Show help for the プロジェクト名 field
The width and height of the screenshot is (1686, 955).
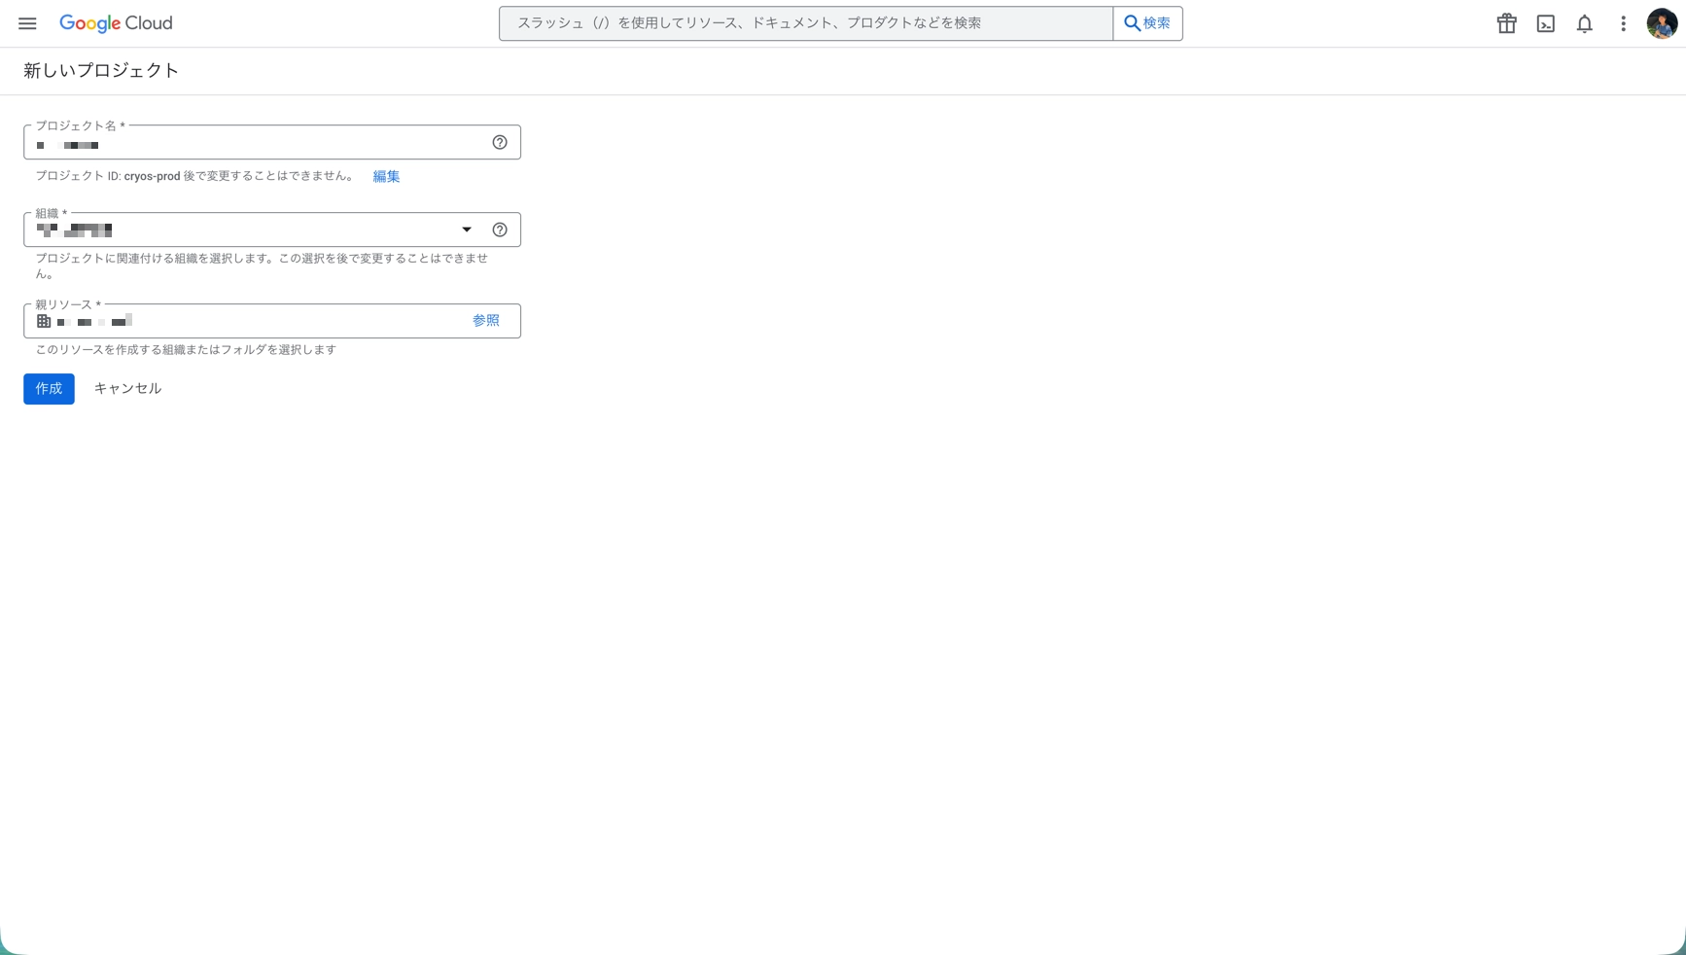click(x=500, y=143)
